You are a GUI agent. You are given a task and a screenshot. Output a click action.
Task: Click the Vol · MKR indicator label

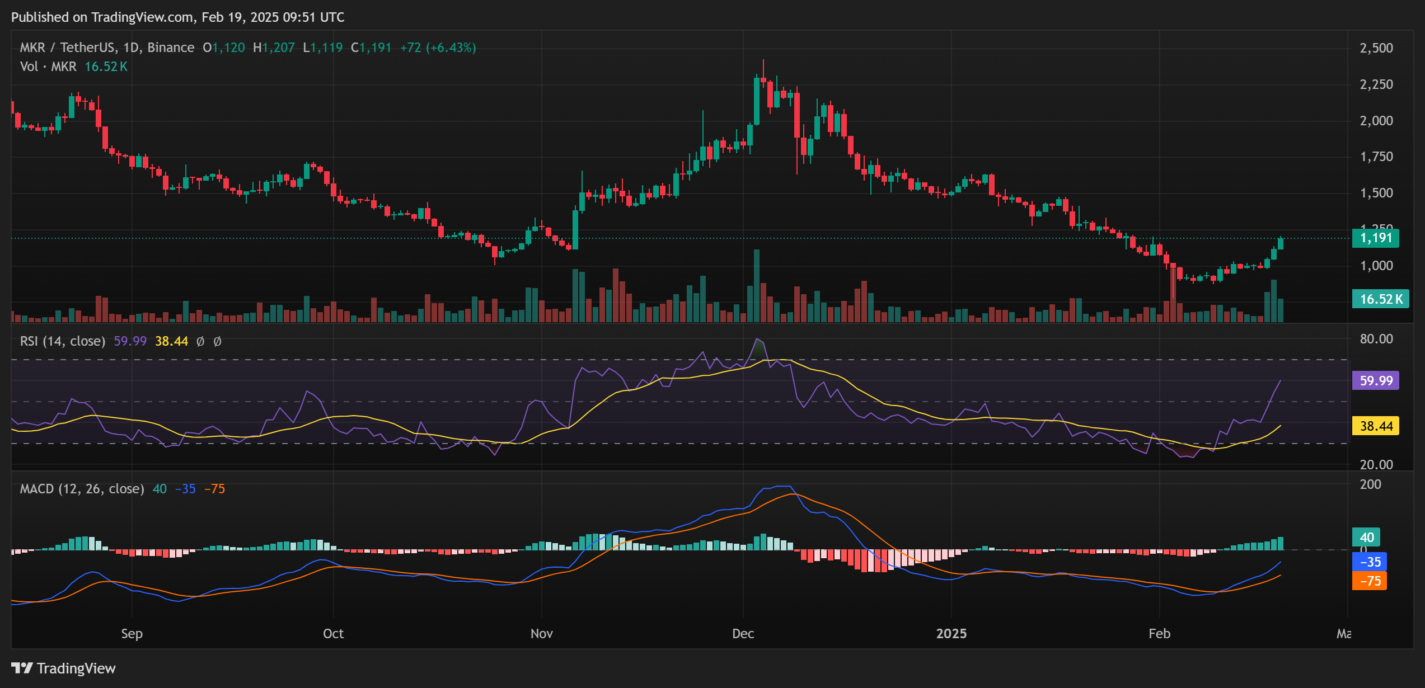coord(48,67)
